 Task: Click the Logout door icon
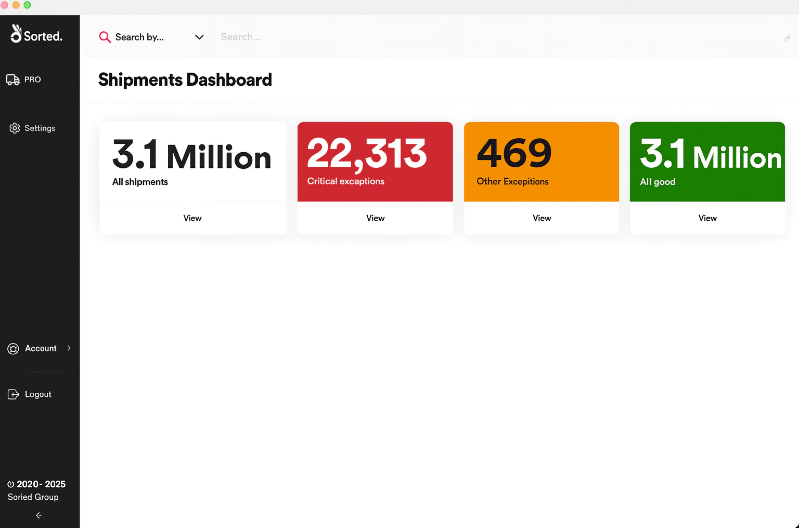pos(14,394)
